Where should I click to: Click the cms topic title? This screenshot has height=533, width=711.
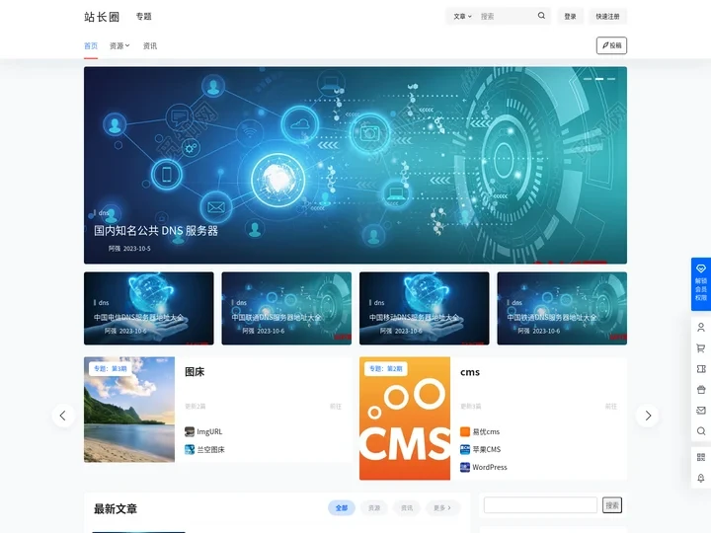click(x=470, y=372)
